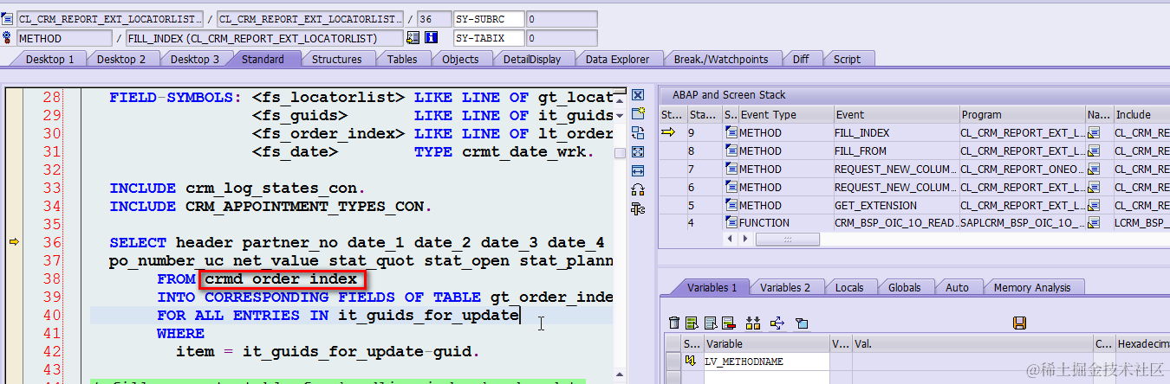Open the Data Explorer tab

click(x=617, y=59)
